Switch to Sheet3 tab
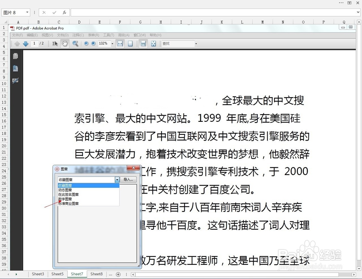362x279 pixels. pyautogui.click(x=38, y=274)
